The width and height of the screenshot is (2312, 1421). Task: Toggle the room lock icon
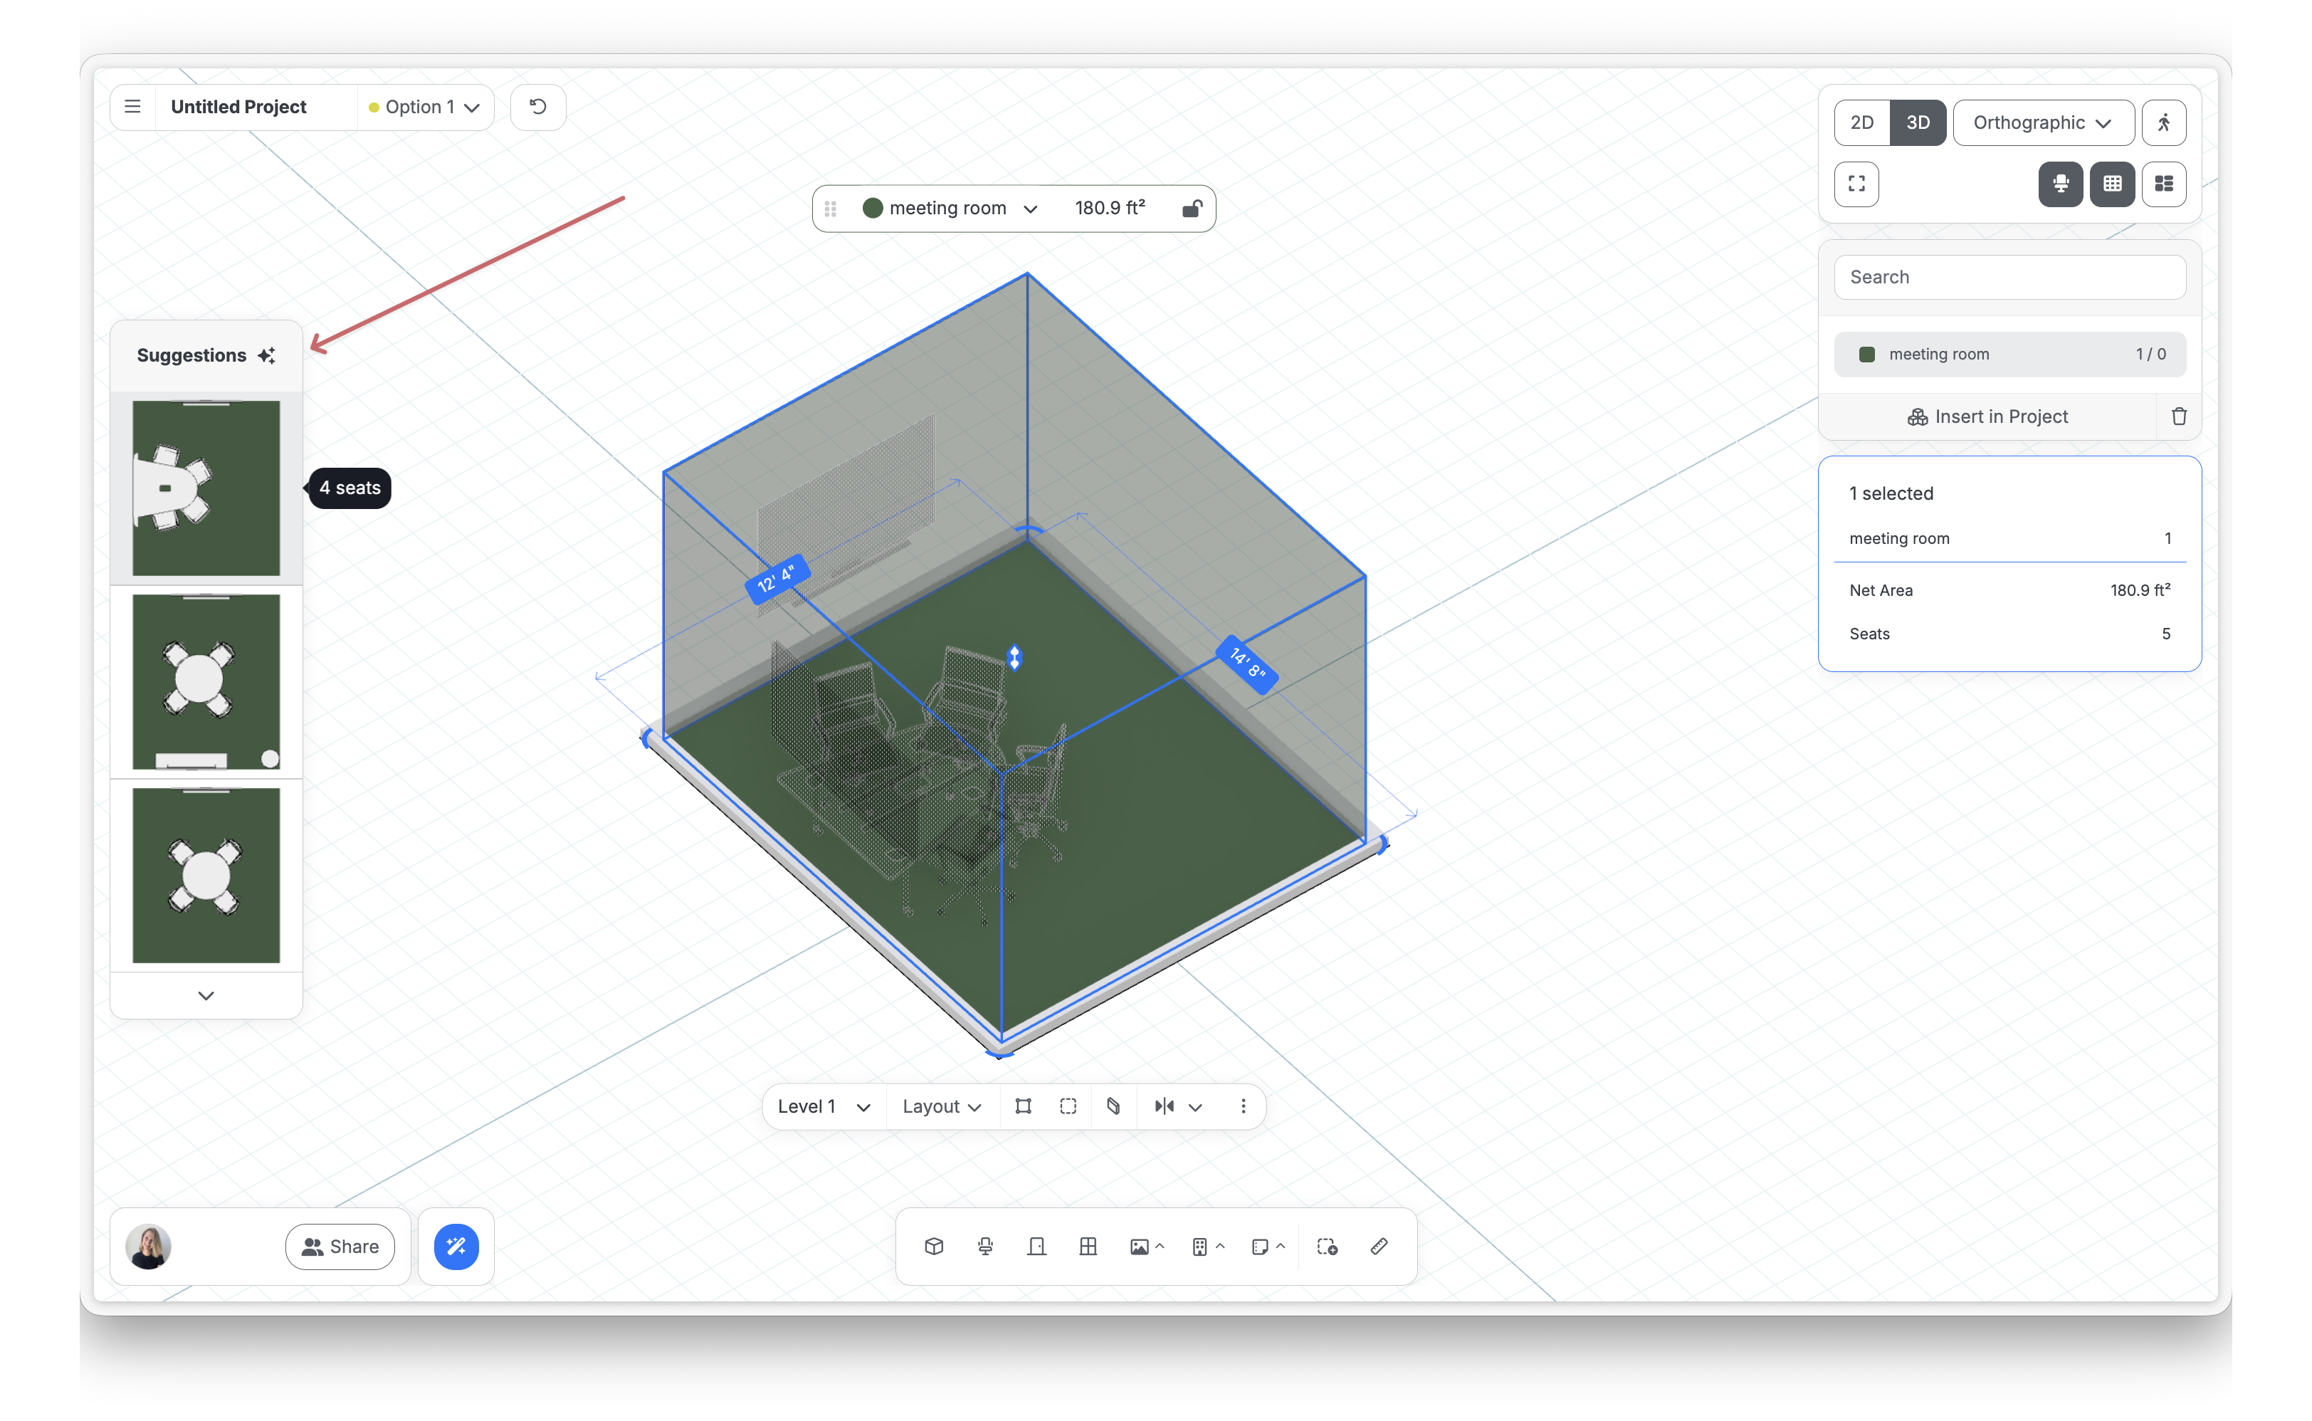[x=1191, y=209]
